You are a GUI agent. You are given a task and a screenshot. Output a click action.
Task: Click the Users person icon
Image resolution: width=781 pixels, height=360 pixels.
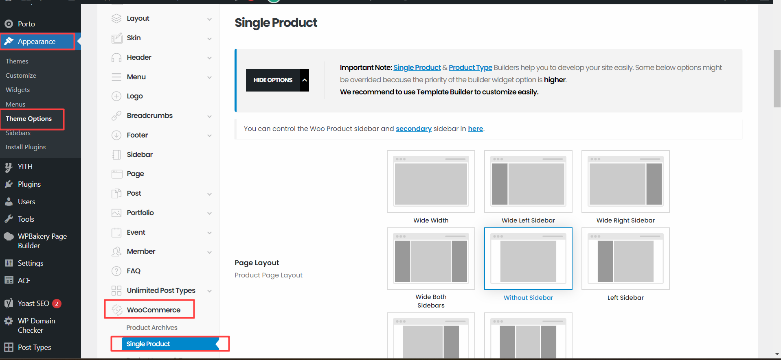tap(9, 202)
